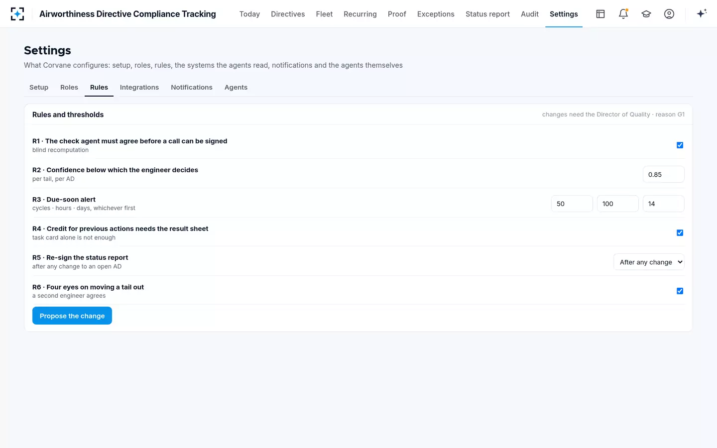Image resolution: width=717 pixels, height=448 pixels.
Task: Click the graduation cap training icon
Action: pos(646,14)
